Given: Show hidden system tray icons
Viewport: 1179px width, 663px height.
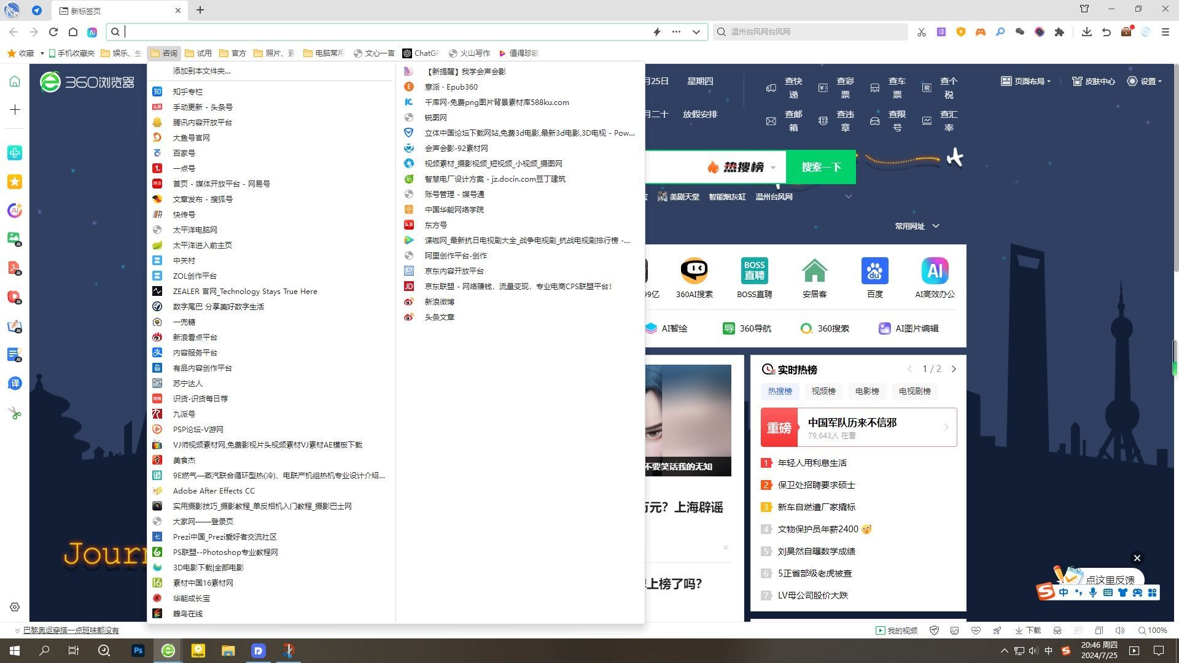Looking at the screenshot, I should point(1004,651).
